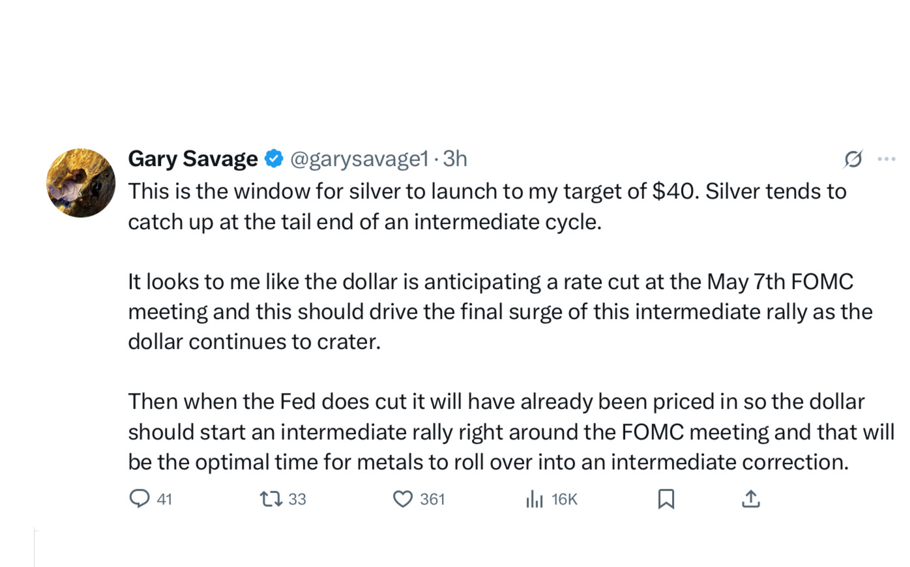The width and height of the screenshot is (910, 567).
Task: Open Gary Savage's profile avatar
Action: coord(81,183)
